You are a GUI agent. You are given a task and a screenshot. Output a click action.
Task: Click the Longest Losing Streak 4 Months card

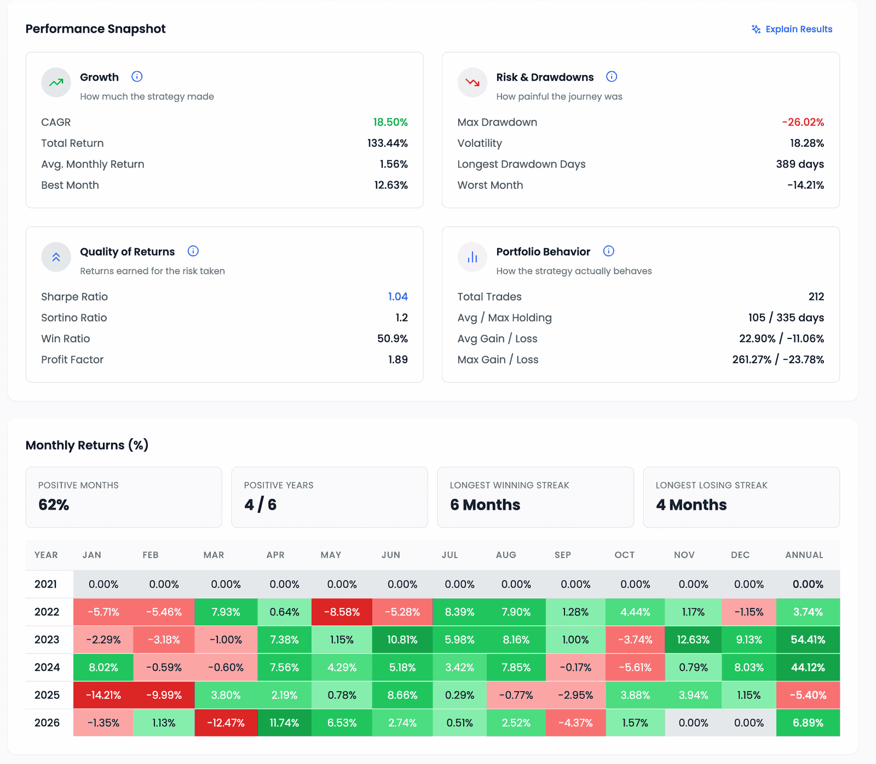pos(741,497)
